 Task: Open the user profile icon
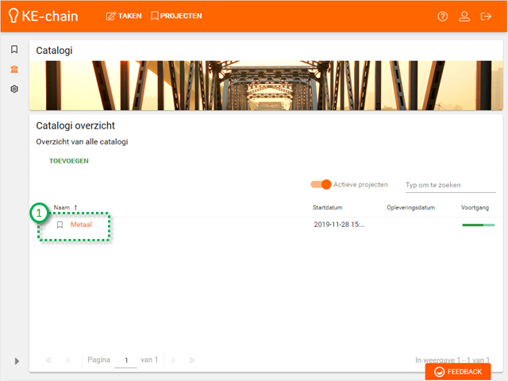[465, 16]
